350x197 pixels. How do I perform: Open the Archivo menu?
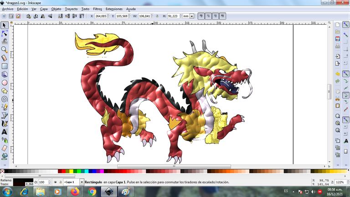click(x=8, y=9)
